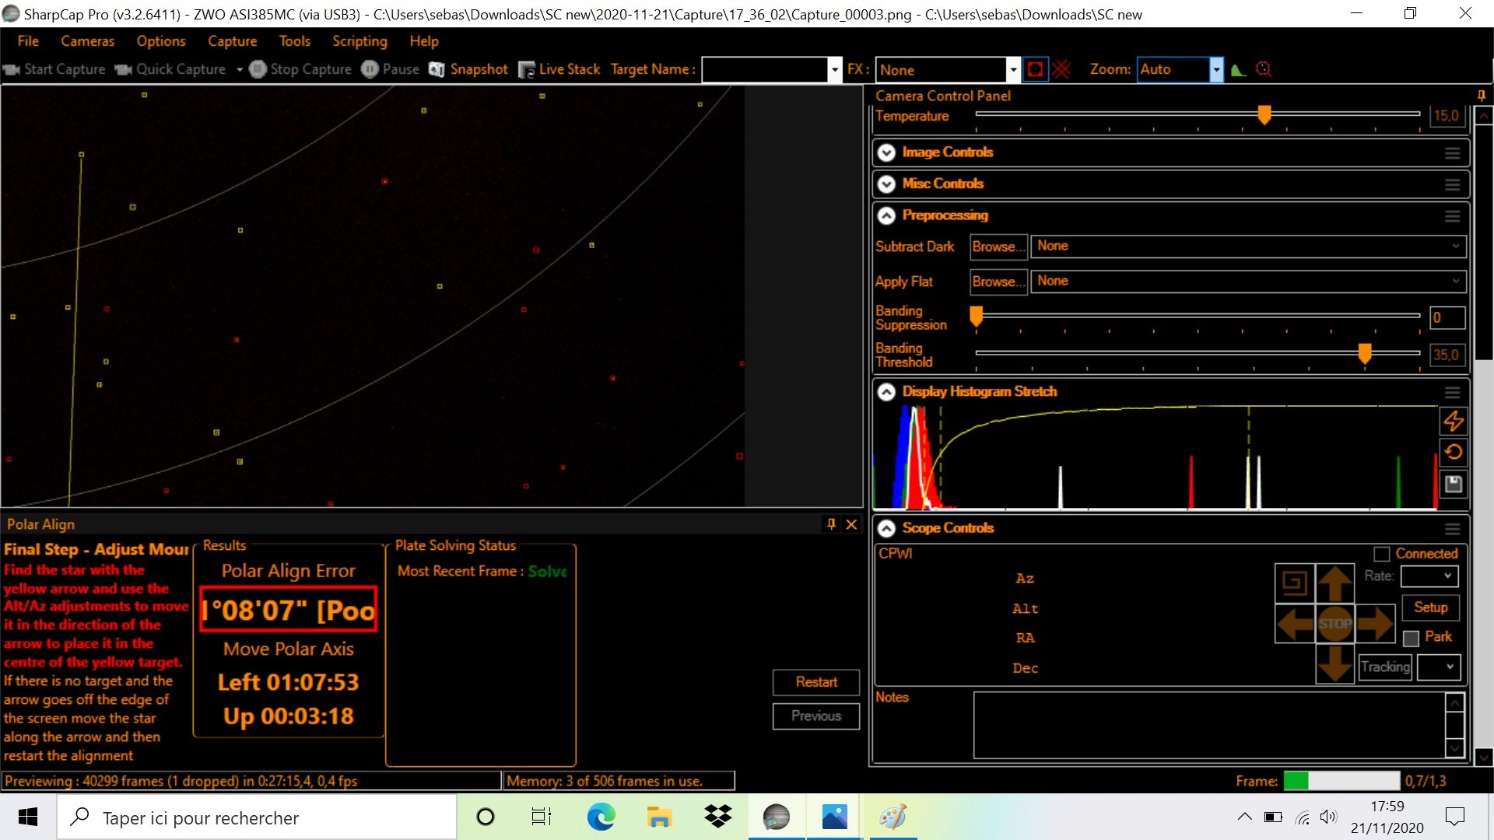Click focus magnifier icon in toolbar
Image resolution: width=1494 pixels, height=840 pixels.
[1264, 69]
